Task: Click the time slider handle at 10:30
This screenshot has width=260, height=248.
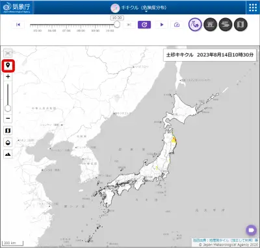Action: click(x=117, y=24)
